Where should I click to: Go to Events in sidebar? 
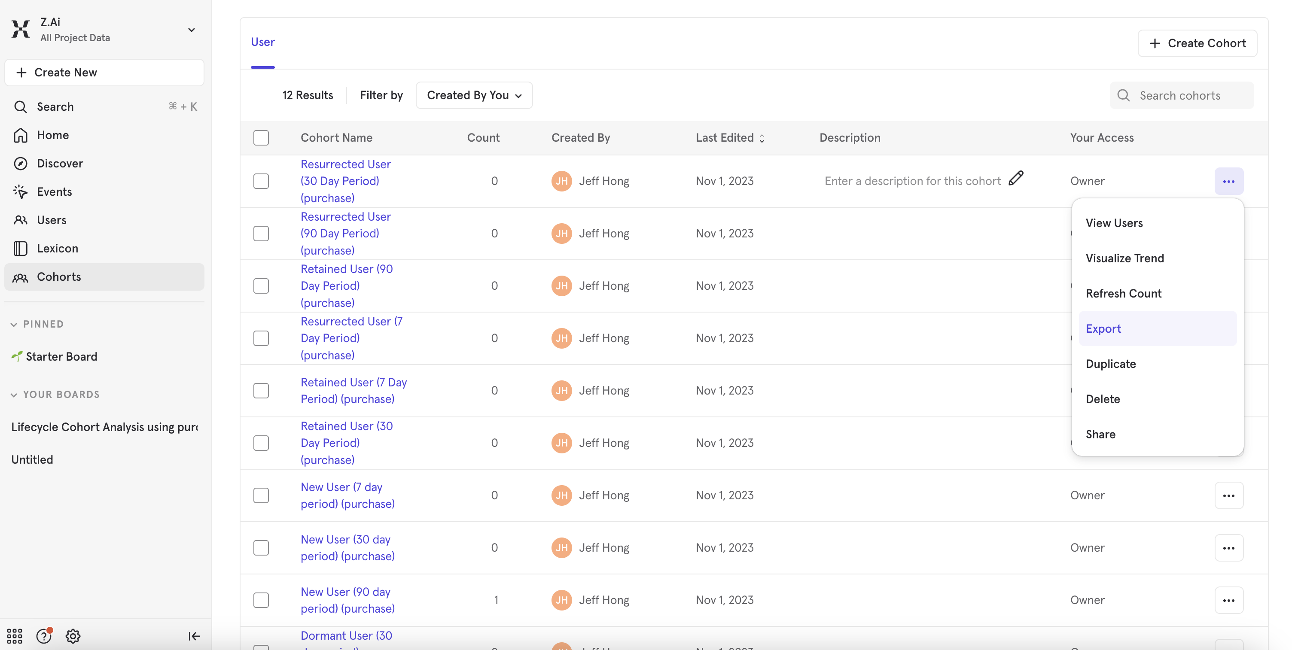tap(54, 191)
